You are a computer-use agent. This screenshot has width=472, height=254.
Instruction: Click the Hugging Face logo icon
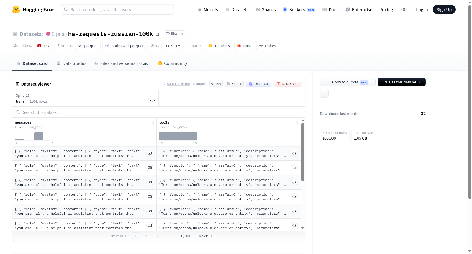pos(16,9)
